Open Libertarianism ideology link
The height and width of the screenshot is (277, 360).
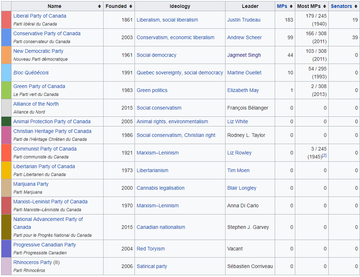152,171
